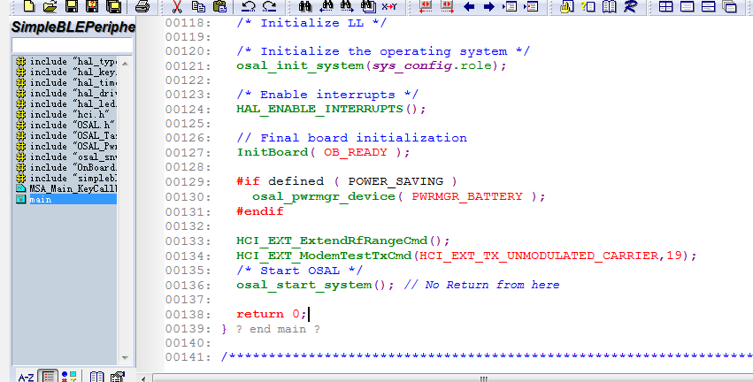The height and width of the screenshot is (382, 753).
Task: Sort symbols alphabetically with A-Z button
Action: pos(26,377)
